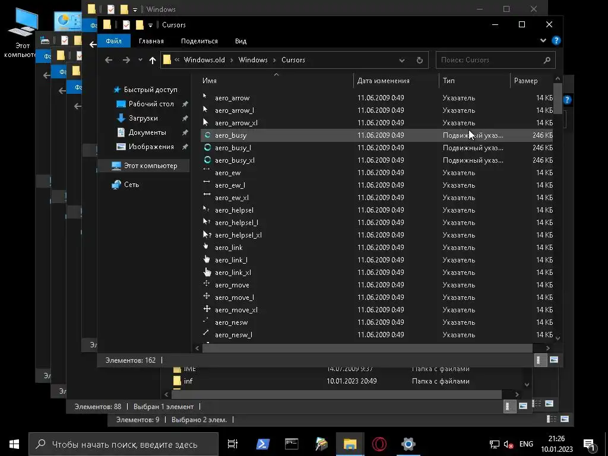The width and height of the screenshot is (608, 456).
Task: Switch to the Главная ribbon tab
Action: 151,41
